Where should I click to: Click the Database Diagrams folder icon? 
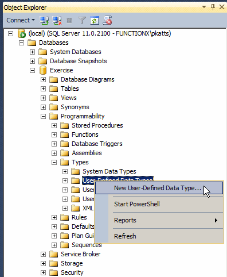(53, 79)
